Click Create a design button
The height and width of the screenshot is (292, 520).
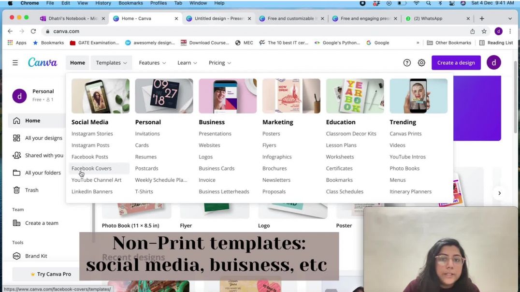coord(456,63)
